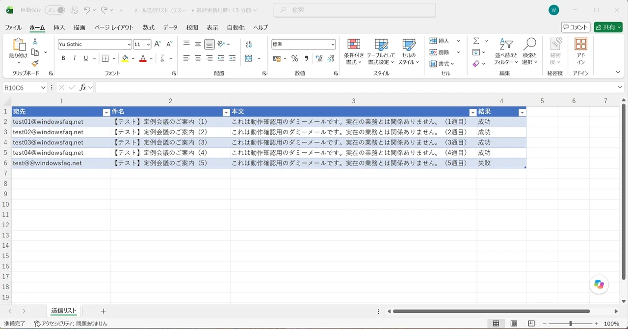Click the red font color swatch button

[143, 58]
